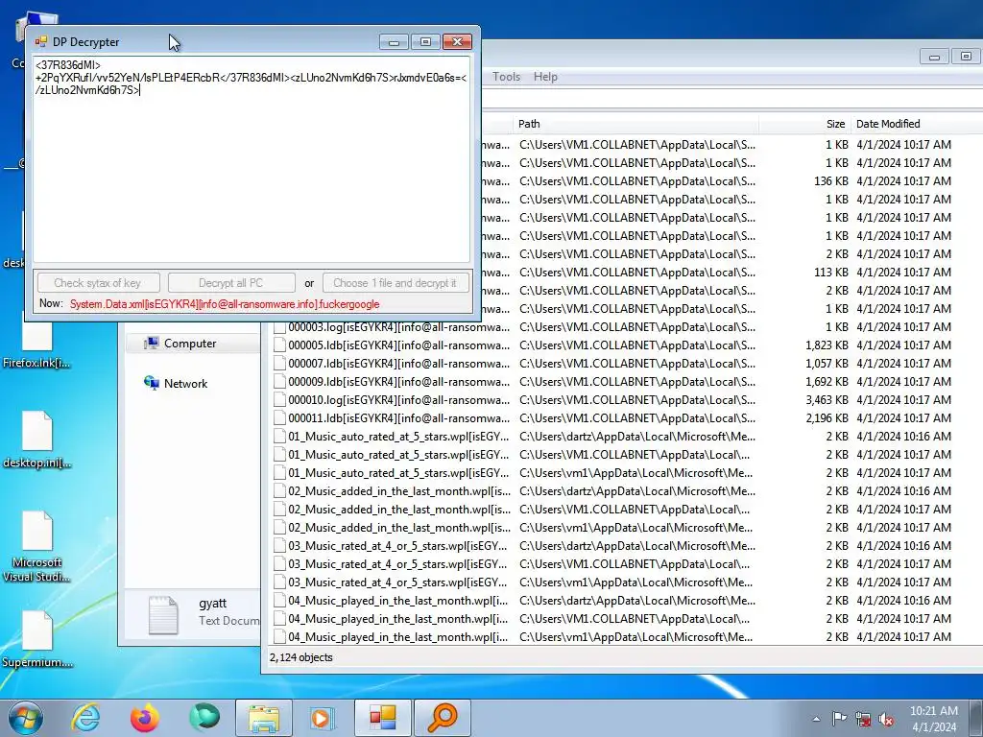The height and width of the screenshot is (737, 983).
Task: Select file 000003.log in results
Action: click(398, 327)
